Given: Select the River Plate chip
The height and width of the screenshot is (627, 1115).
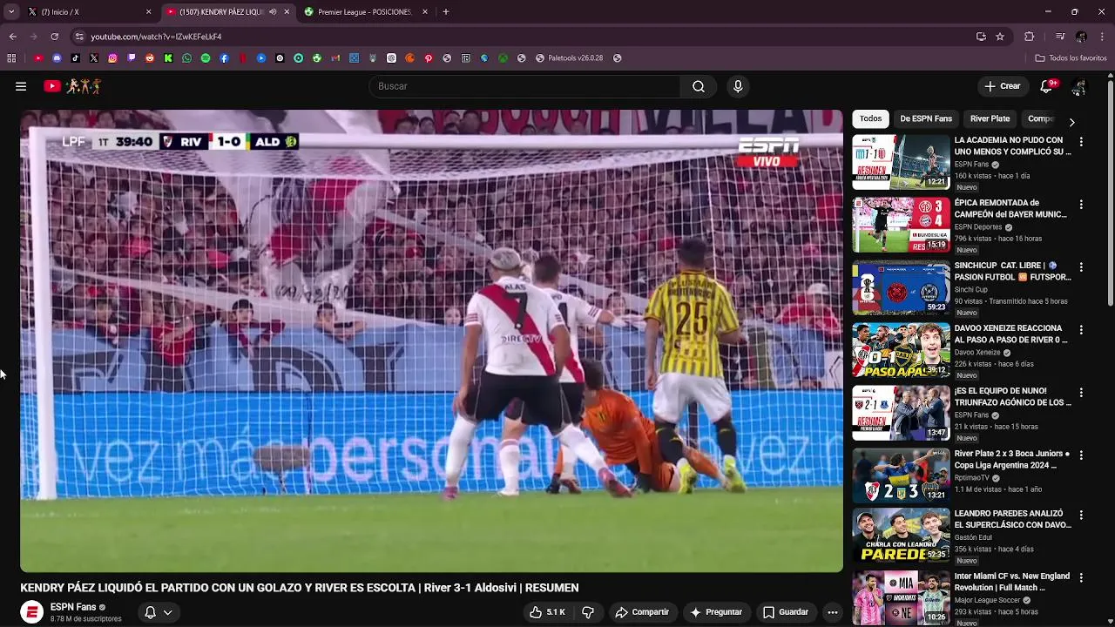Looking at the screenshot, I should 990,118.
